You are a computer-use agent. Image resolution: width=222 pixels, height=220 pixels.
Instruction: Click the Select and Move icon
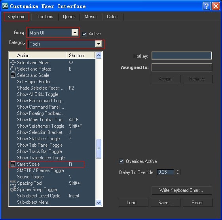(13, 62)
